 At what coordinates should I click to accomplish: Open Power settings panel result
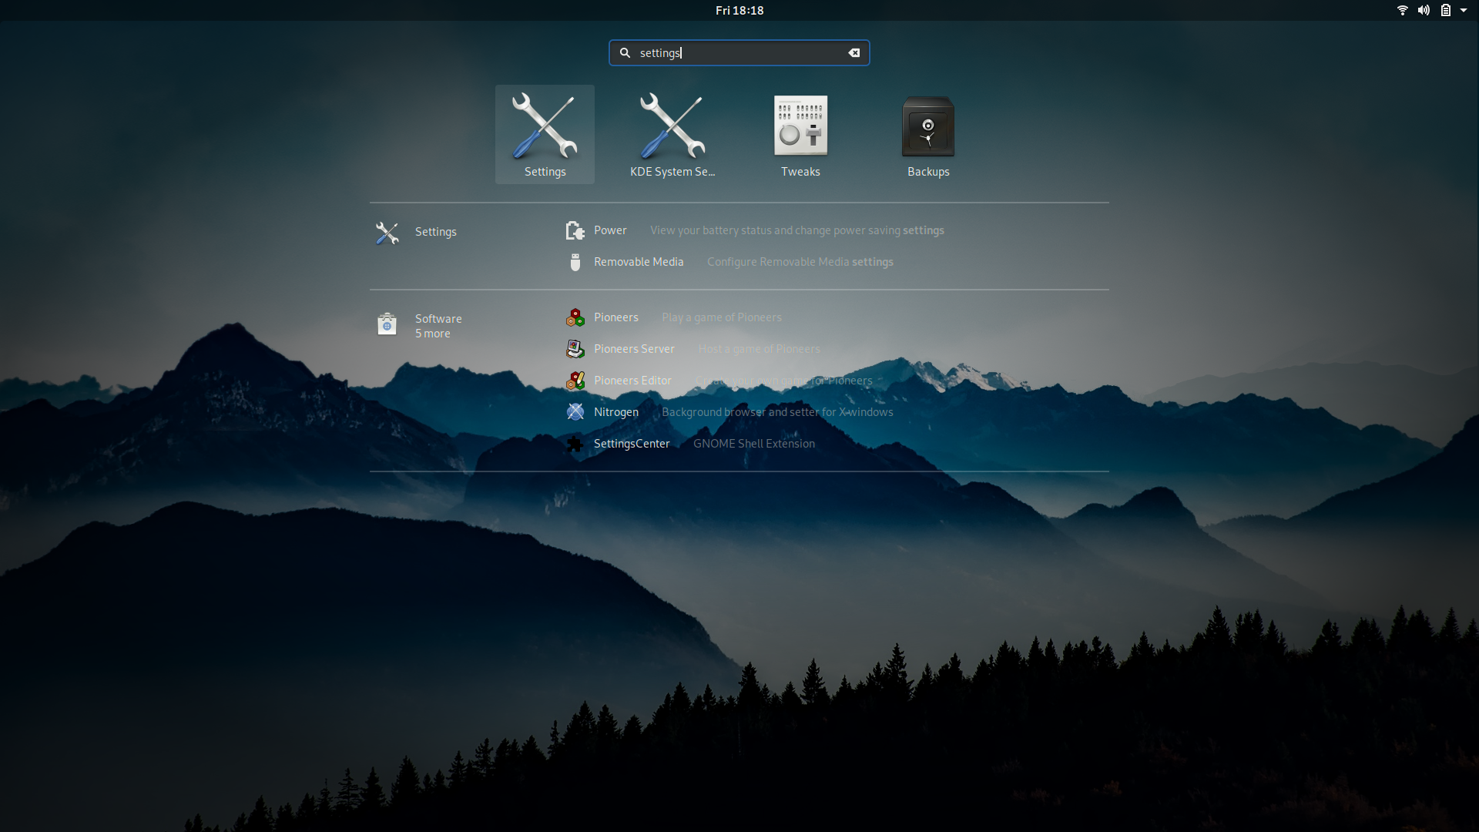click(x=609, y=230)
